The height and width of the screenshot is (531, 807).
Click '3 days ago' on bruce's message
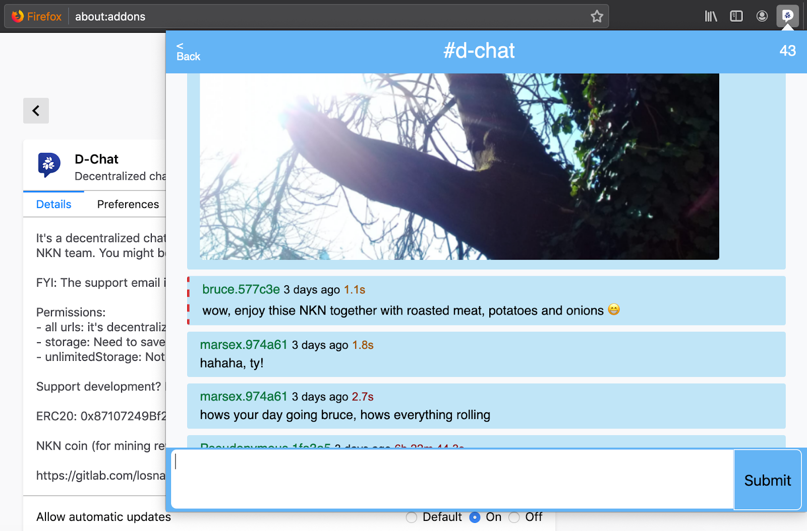[x=312, y=290]
